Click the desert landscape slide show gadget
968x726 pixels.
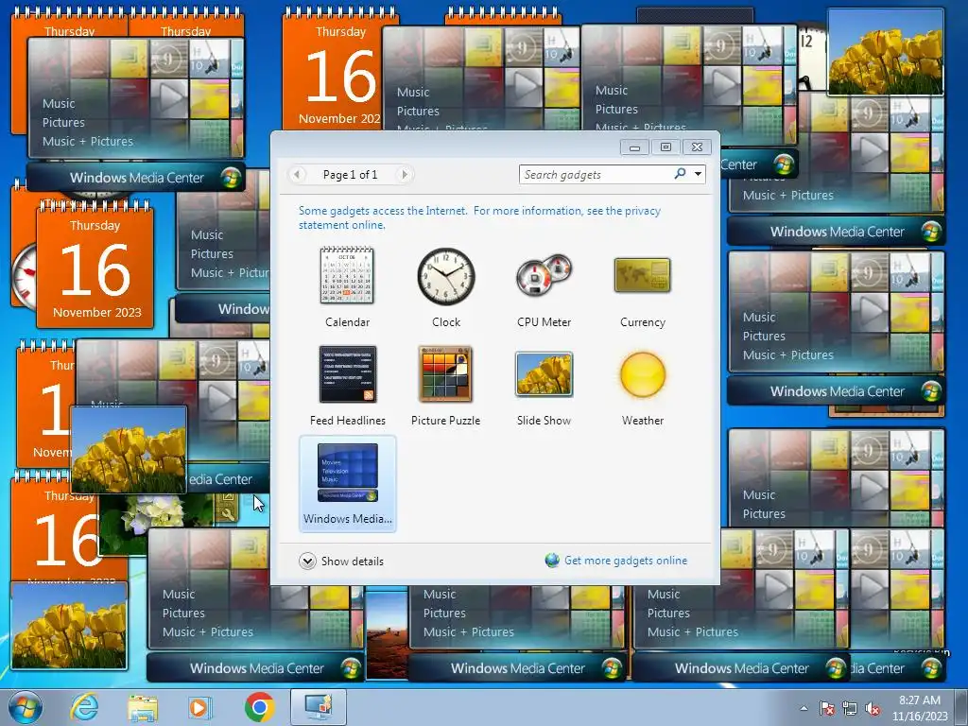coord(387,636)
